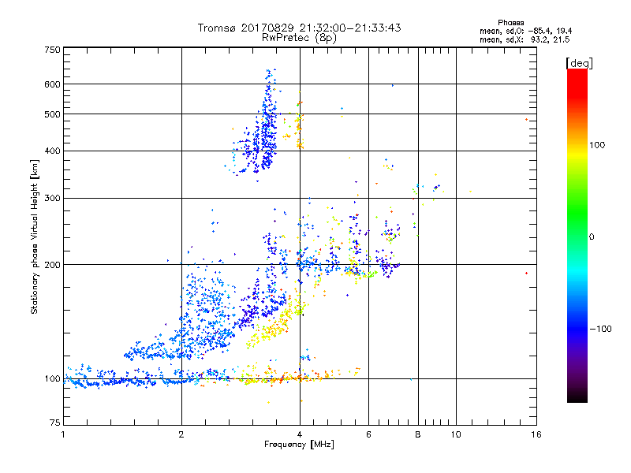Click the x-axis '16' tick label
631x473 pixels.
(x=536, y=434)
